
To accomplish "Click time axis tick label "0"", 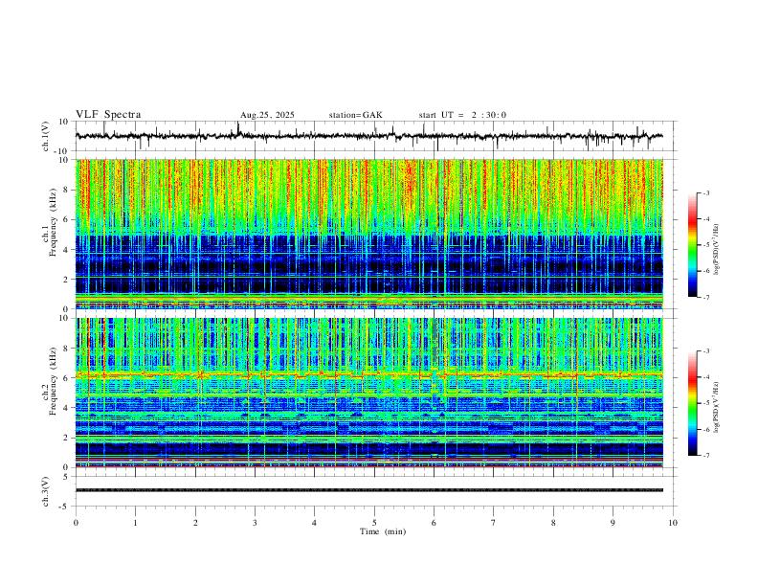I will [76, 523].
